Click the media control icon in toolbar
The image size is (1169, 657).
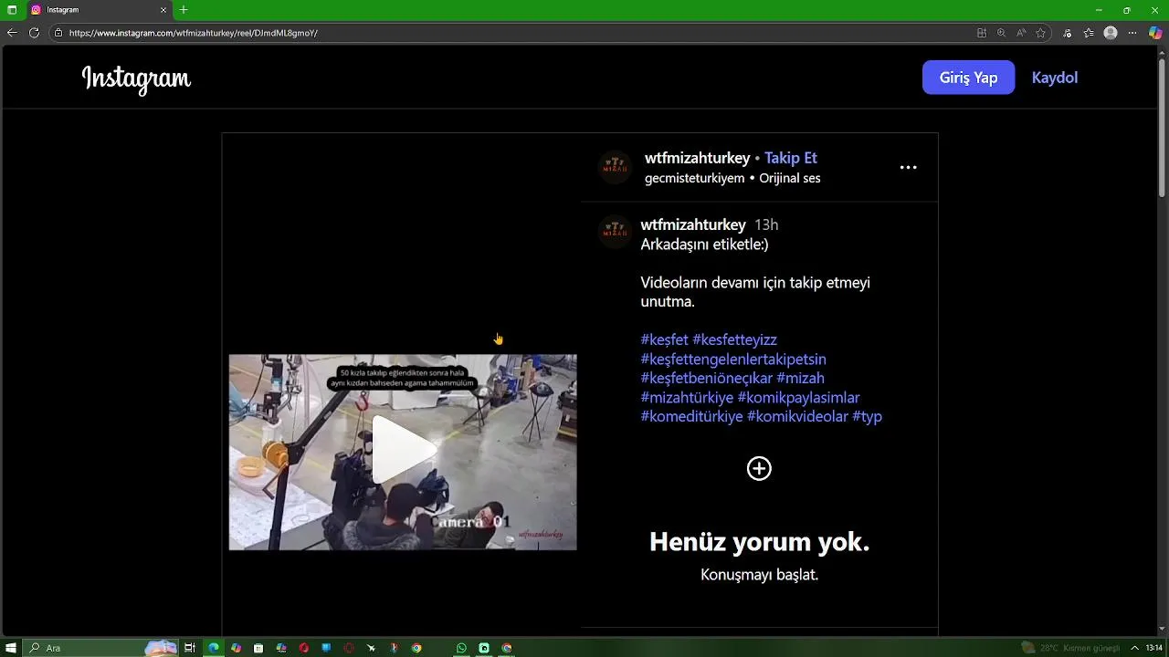(x=1068, y=33)
